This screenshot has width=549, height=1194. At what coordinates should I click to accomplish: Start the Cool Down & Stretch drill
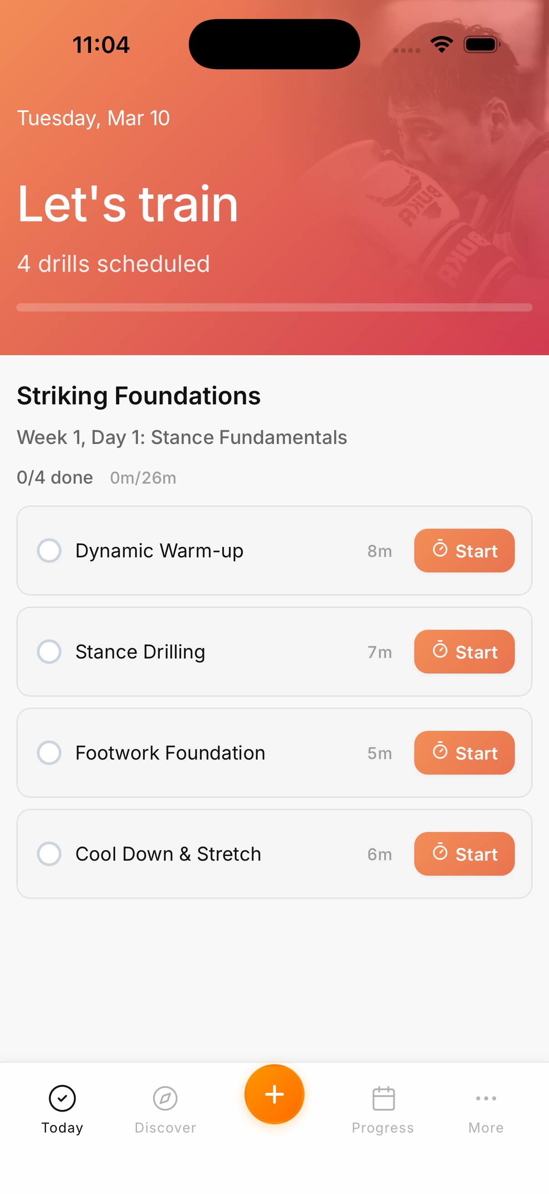pyautogui.click(x=464, y=854)
